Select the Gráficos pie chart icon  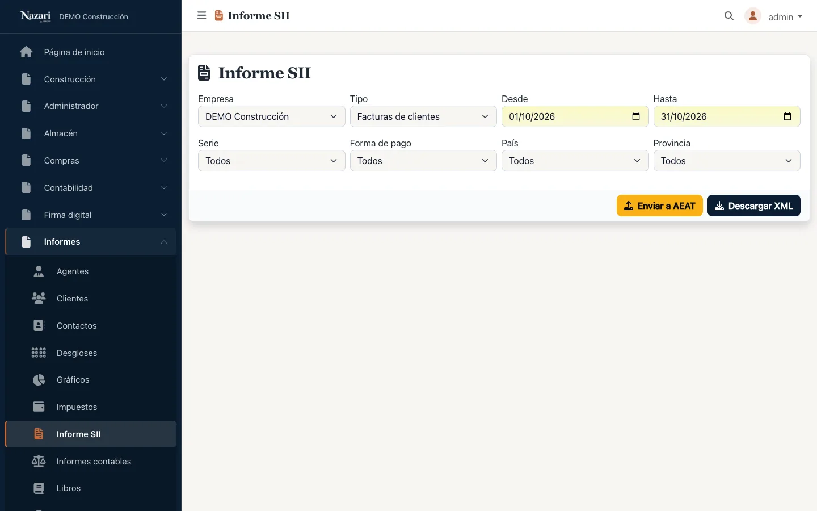(x=39, y=380)
